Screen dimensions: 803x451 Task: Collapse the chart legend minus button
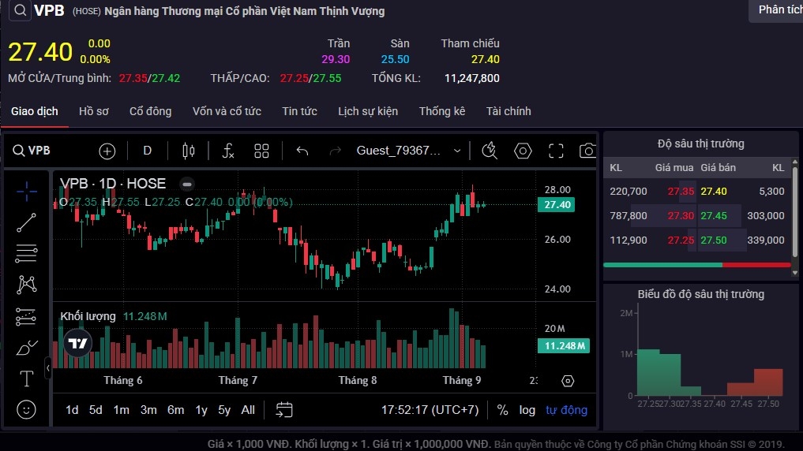click(x=187, y=184)
